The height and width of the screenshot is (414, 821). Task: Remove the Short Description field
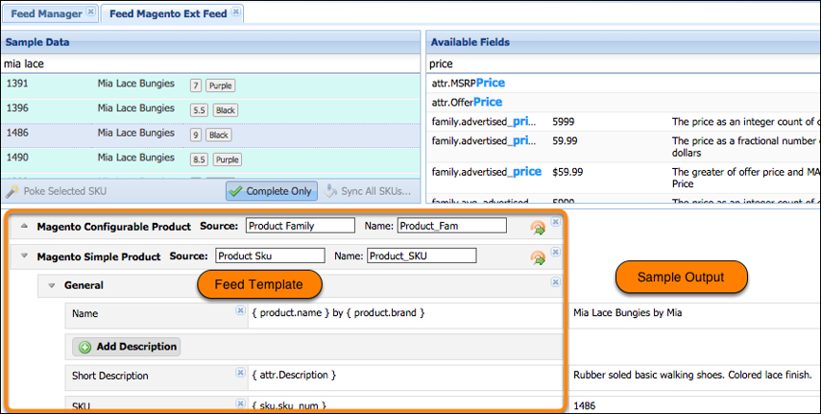pos(240,373)
